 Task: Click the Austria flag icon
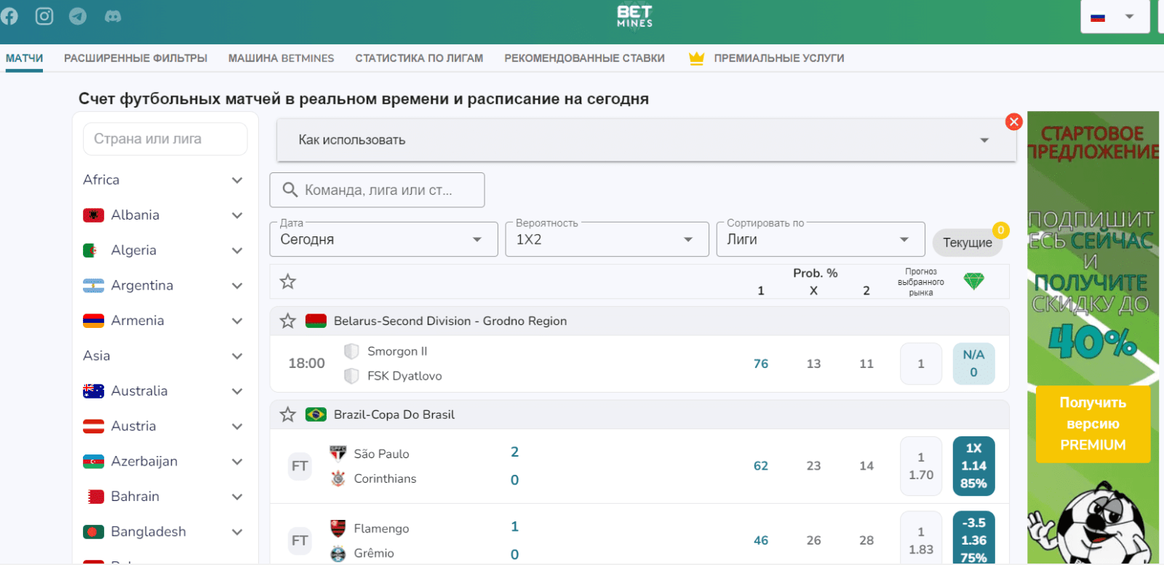[x=94, y=426]
